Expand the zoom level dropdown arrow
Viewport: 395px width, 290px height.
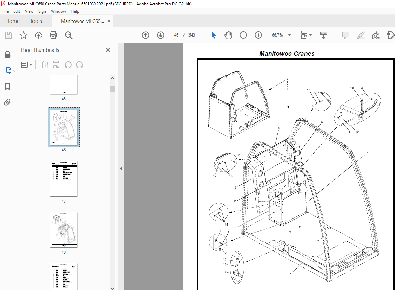coord(290,35)
